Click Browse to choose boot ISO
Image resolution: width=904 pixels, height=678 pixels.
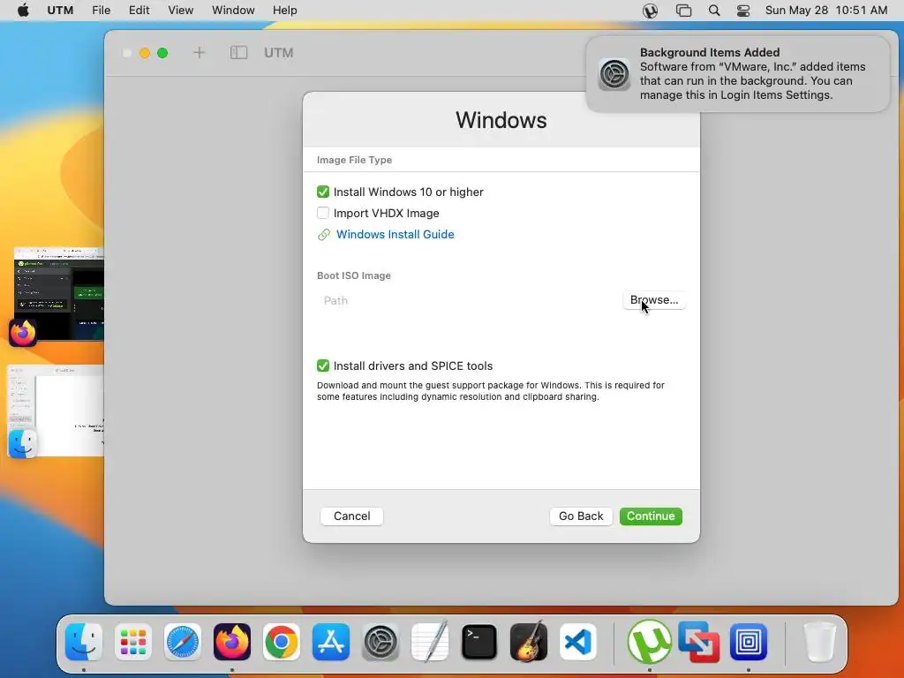654,300
